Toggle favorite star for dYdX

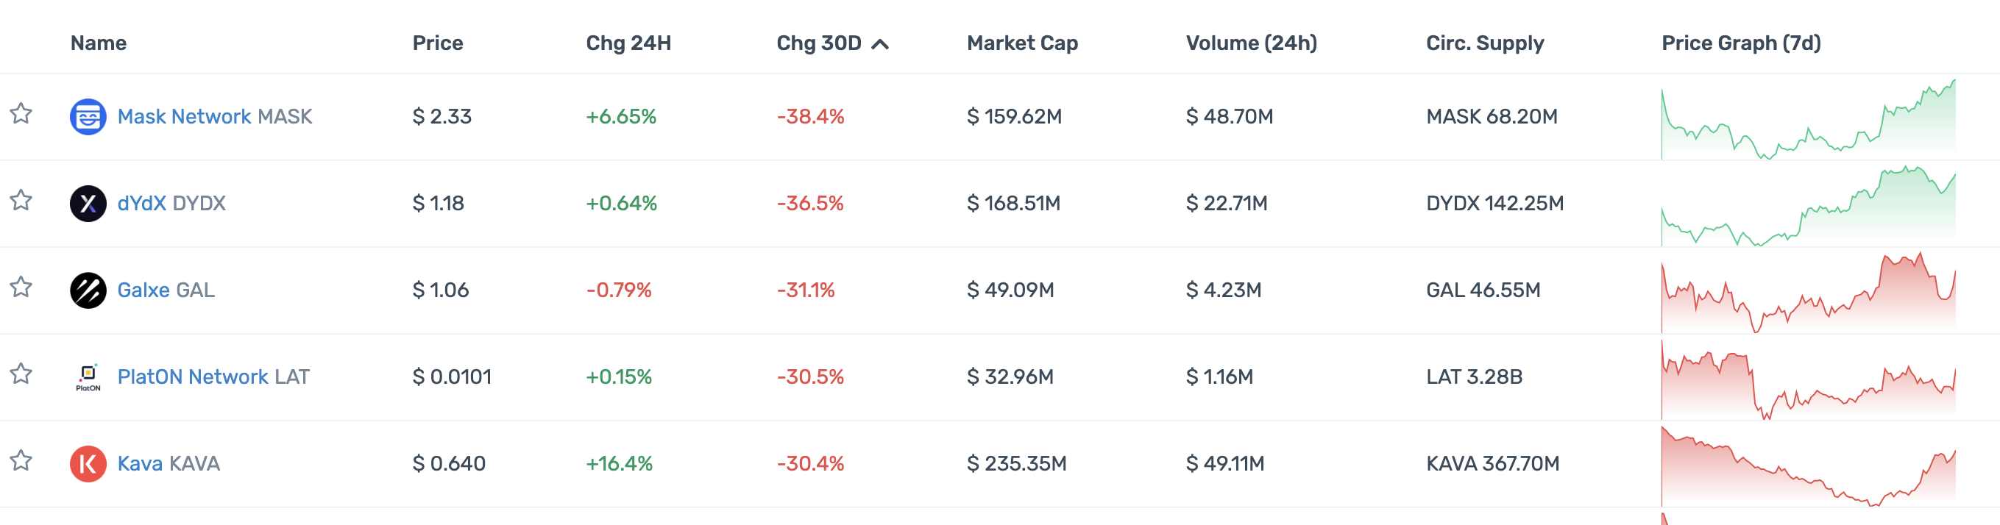point(21,201)
